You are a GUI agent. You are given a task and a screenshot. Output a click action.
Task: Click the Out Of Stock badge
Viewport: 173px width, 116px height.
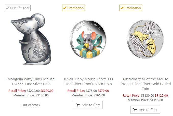18,8
